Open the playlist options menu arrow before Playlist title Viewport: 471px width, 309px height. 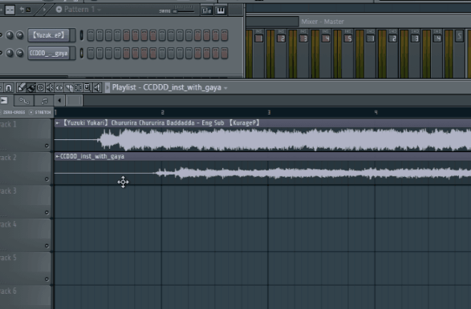click(x=108, y=87)
